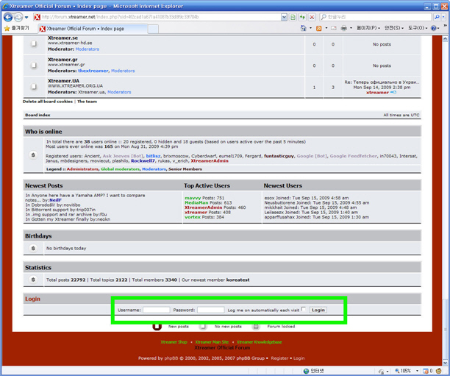Image resolution: width=450 pixels, height=376 pixels.
Task: Click the address bar URL field
Action: (x=161, y=17)
